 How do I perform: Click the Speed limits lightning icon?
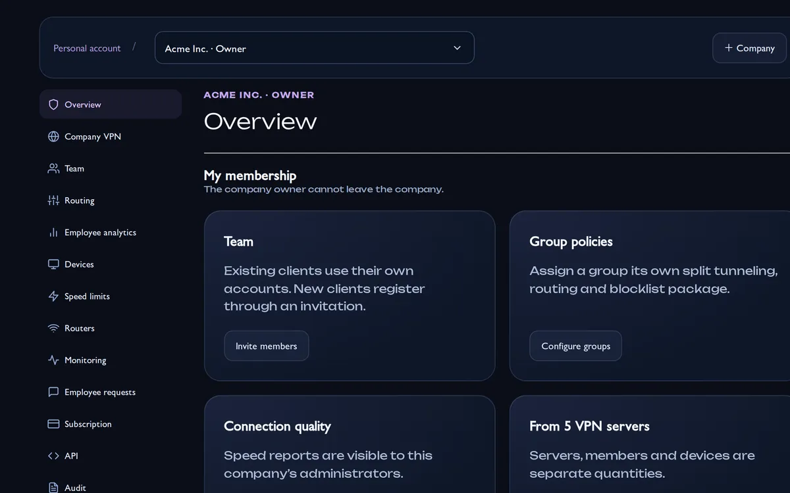53,296
